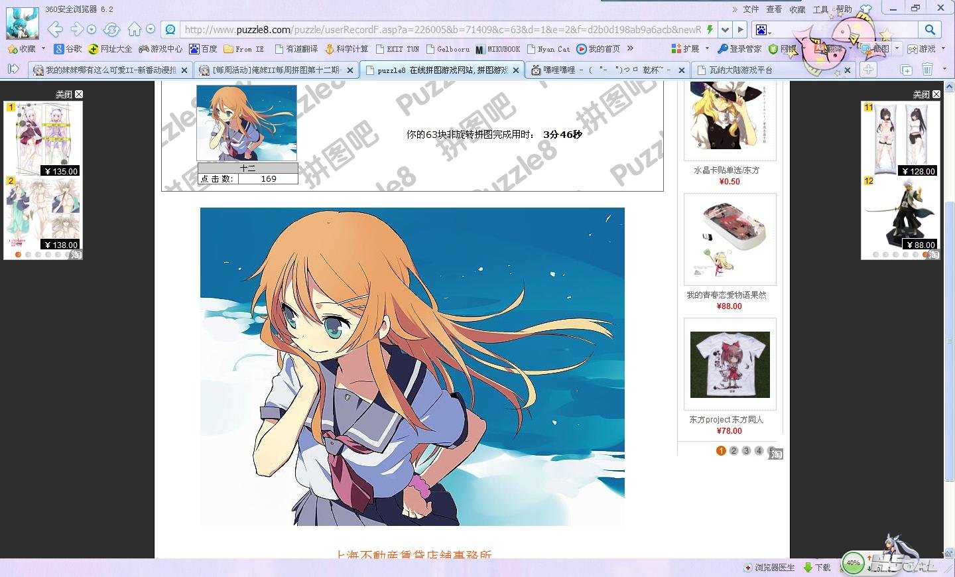The height and width of the screenshot is (577, 955).
Task: Close the right ad with the 关闭 button
Action: tap(927, 94)
